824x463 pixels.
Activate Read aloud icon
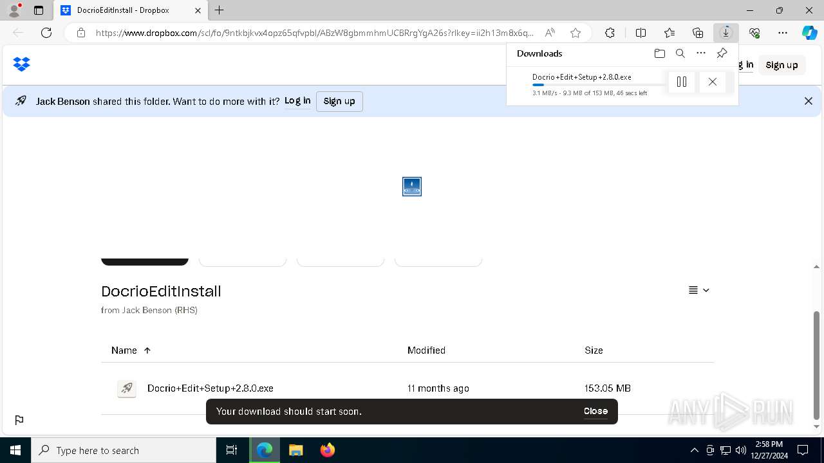pyautogui.click(x=550, y=33)
